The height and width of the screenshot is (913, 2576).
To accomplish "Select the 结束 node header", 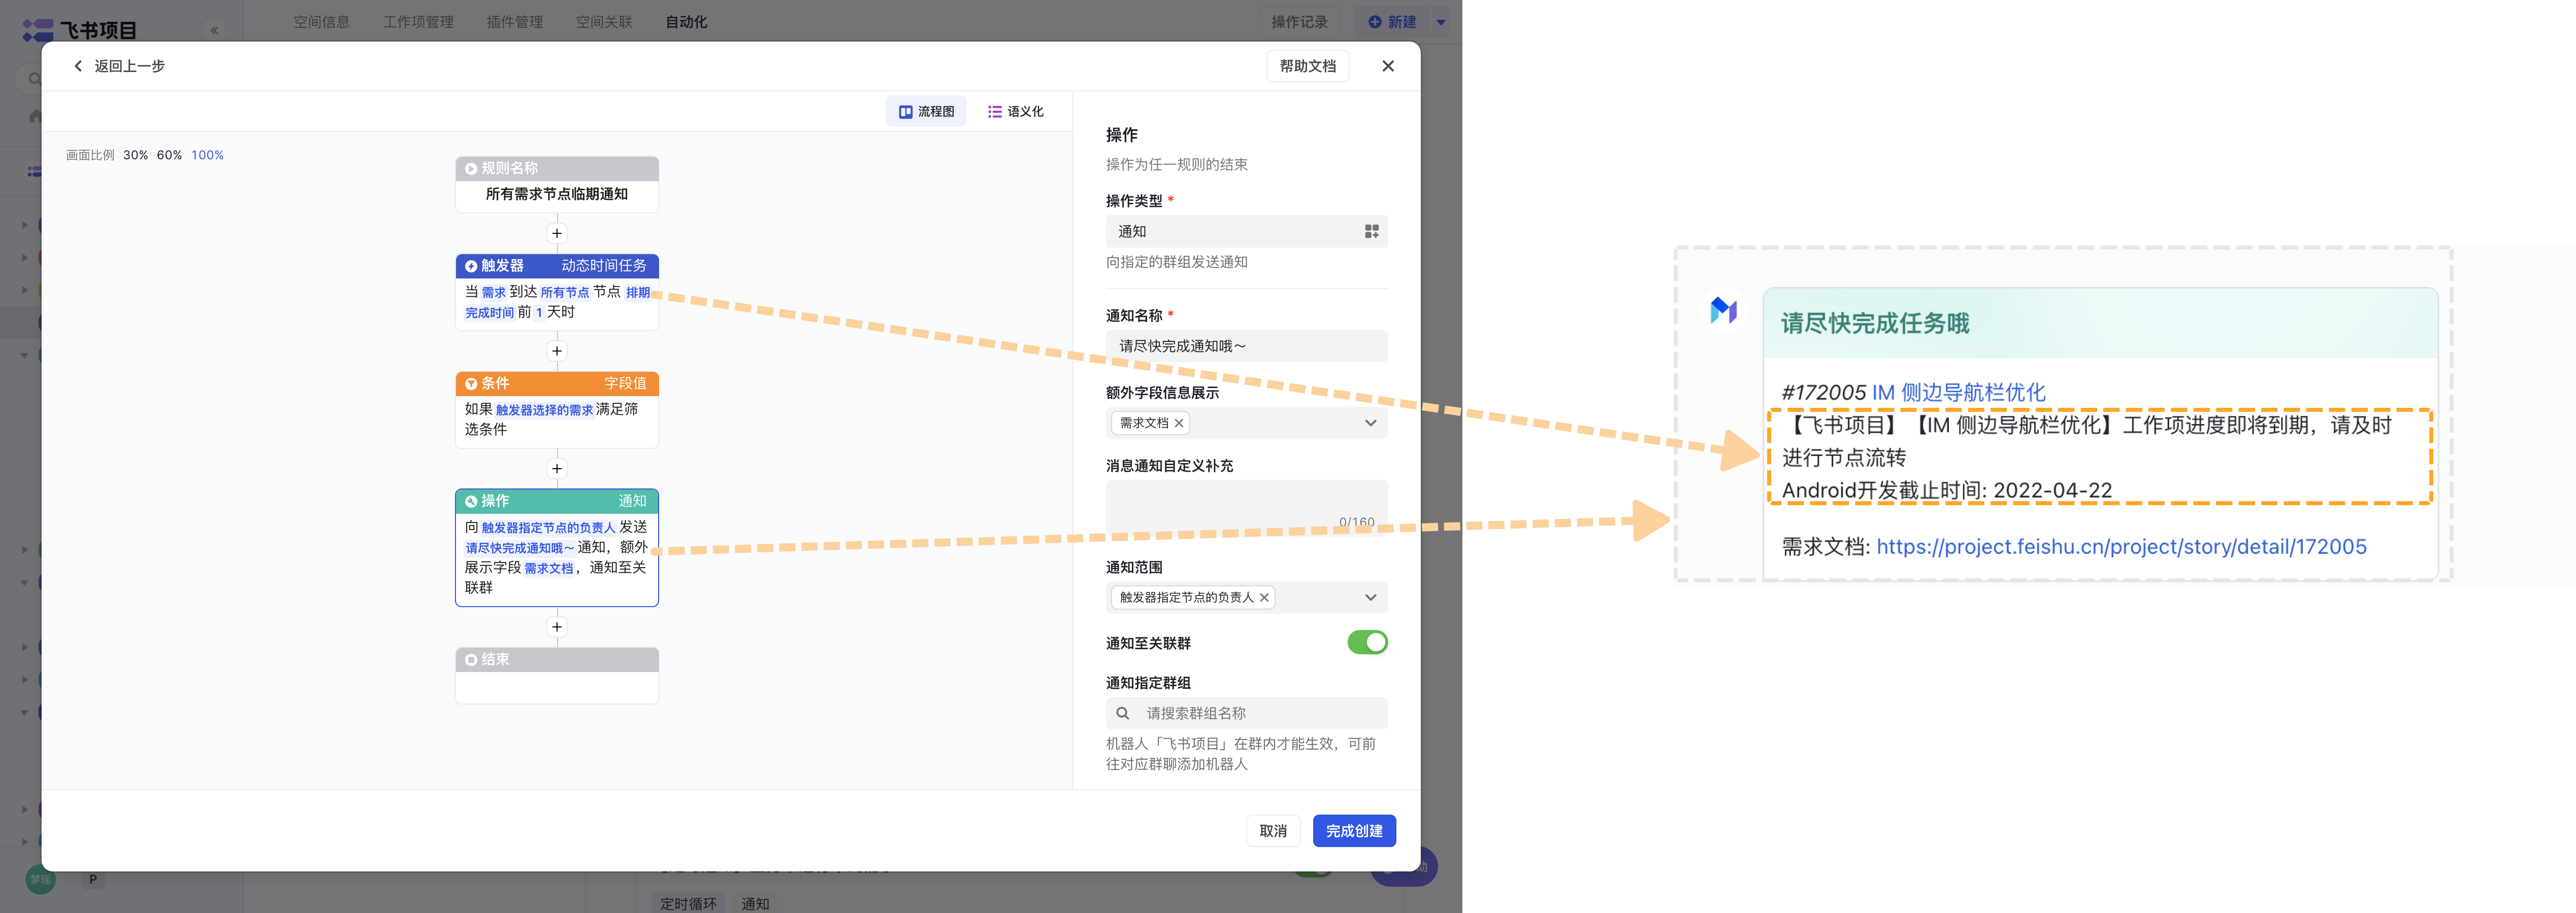I will pyautogui.click(x=557, y=660).
